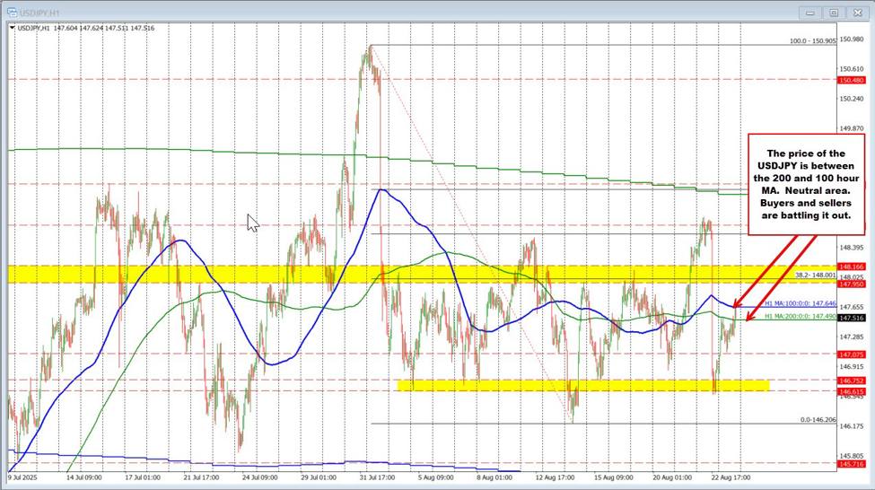
Task: Click the H1 MA:100:0:0: 147.646 label
Action: 801,303
